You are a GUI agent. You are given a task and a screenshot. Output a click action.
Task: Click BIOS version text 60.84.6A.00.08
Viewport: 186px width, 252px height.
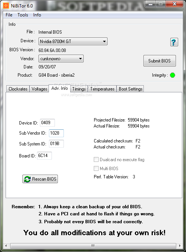pyautogui.click(x=52, y=50)
